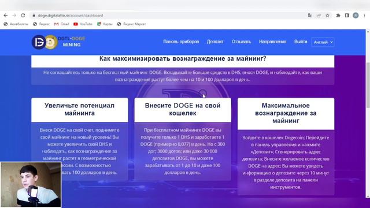Open the YouTube bookmark

[x=83, y=24]
